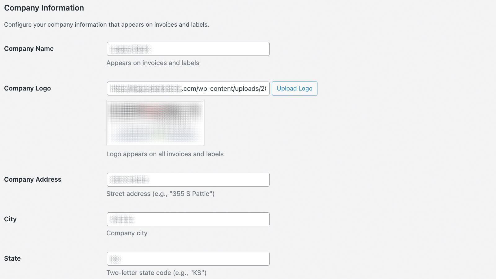Click inside the Company Name input field
The height and width of the screenshot is (279, 496).
pyautogui.click(x=188, y=49)
